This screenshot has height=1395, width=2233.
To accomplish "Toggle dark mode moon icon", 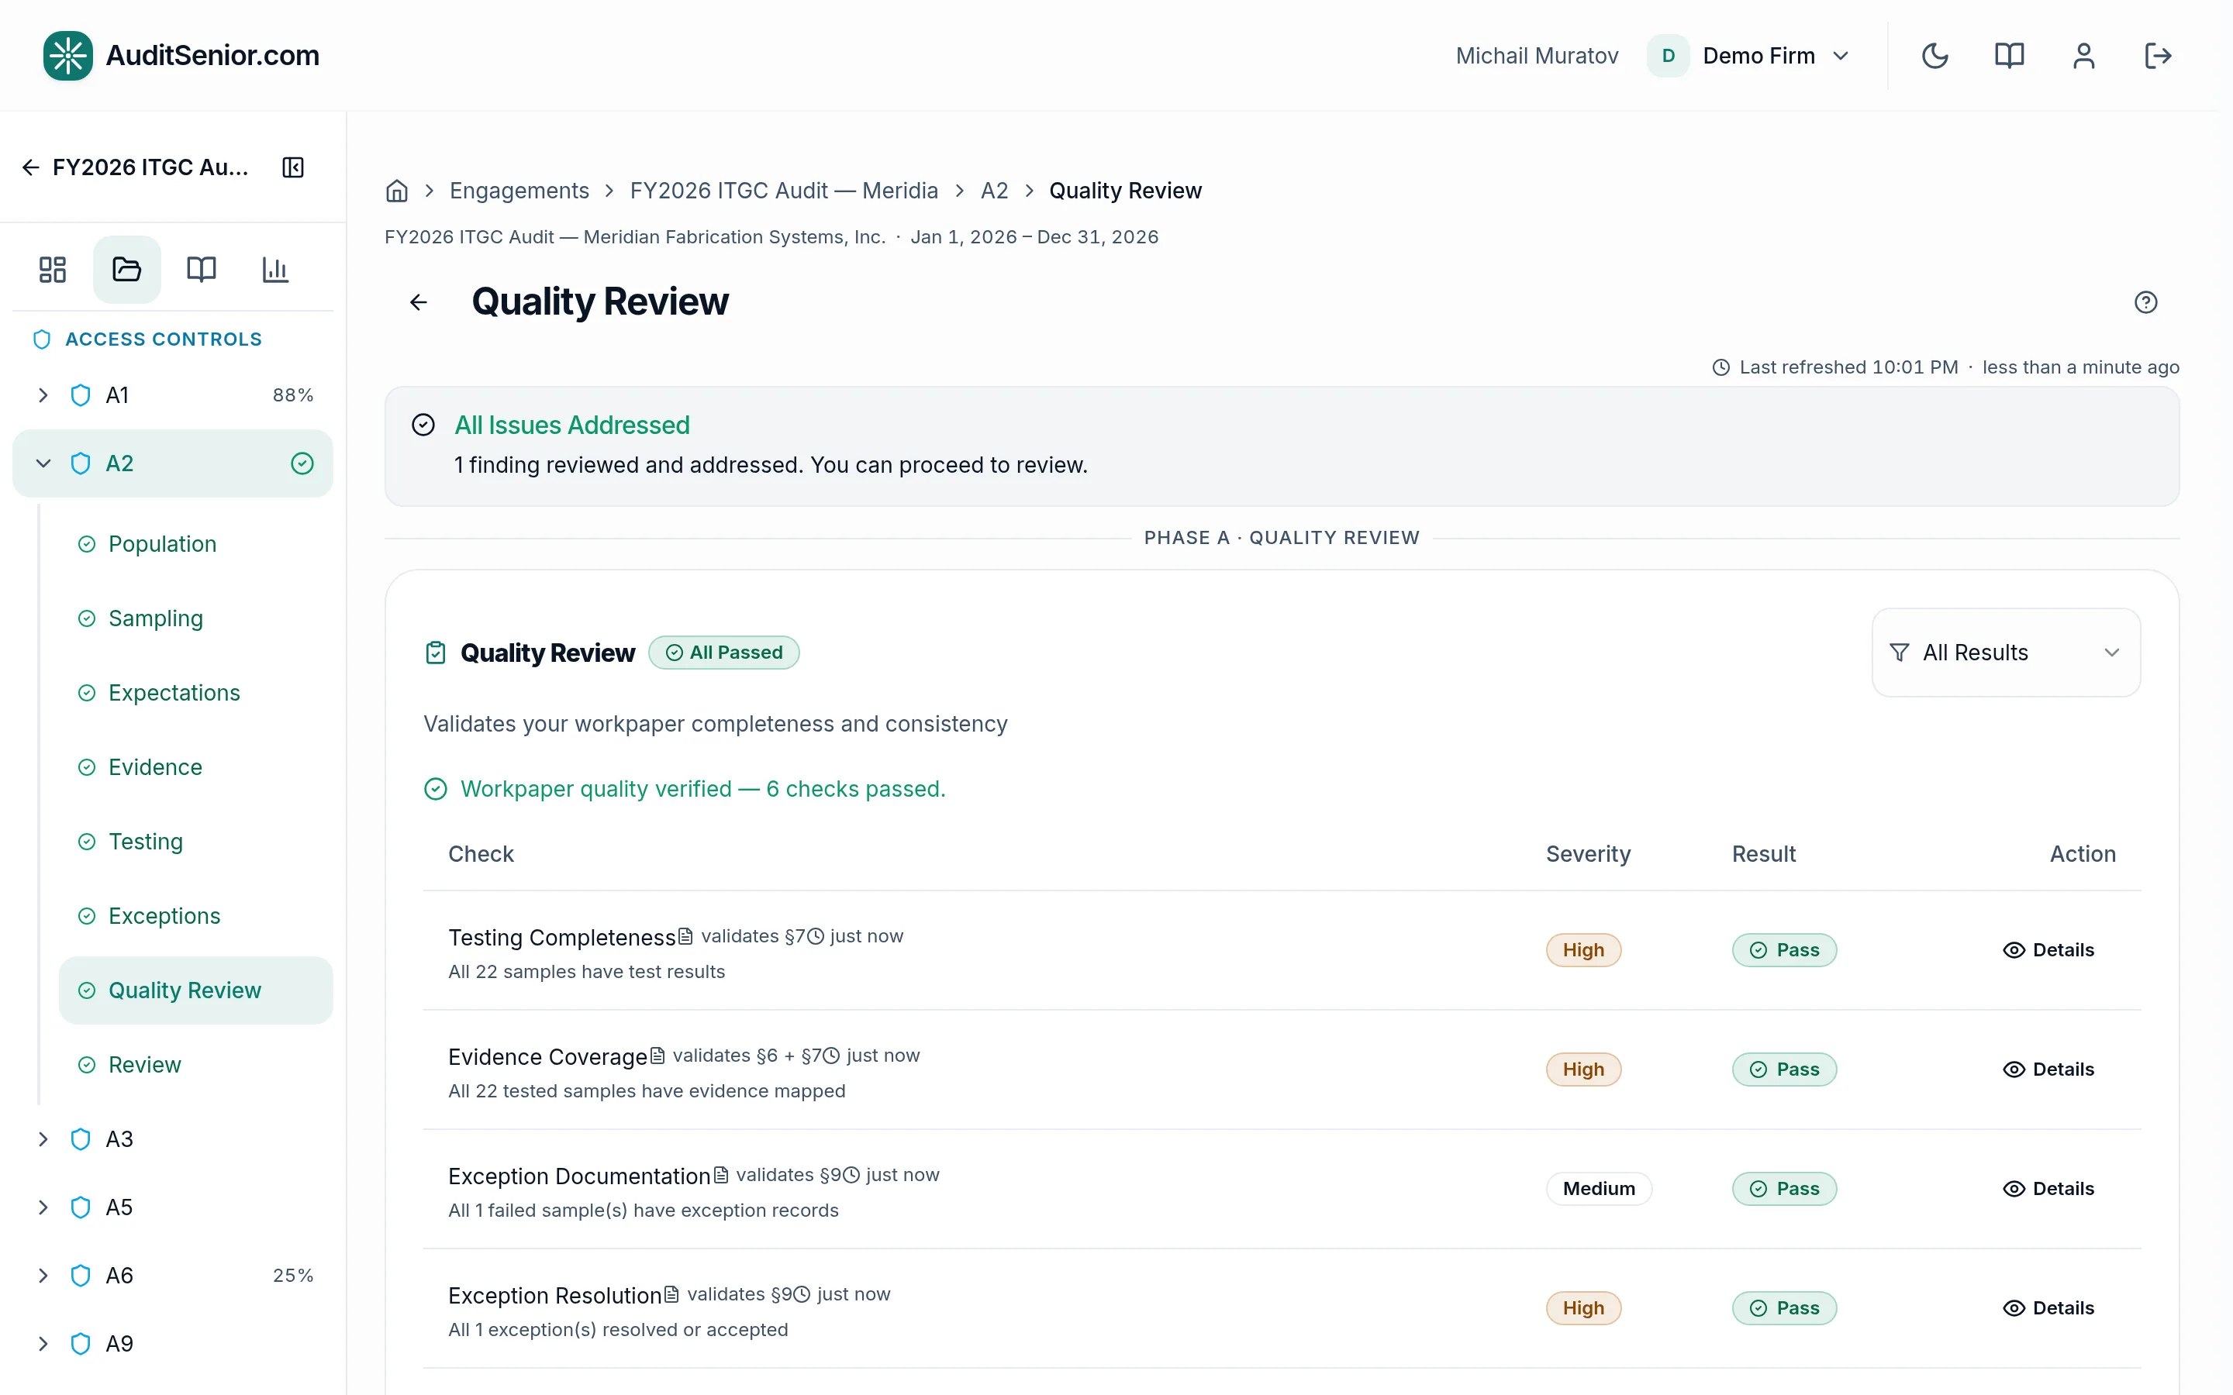I will (1935, 55).
